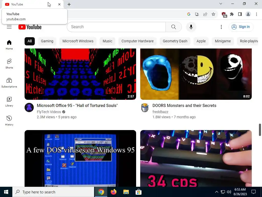Open FlyTech Videos channel avatar
The height and width of the screenshot is (197, 262).
[x=29, y=107]
